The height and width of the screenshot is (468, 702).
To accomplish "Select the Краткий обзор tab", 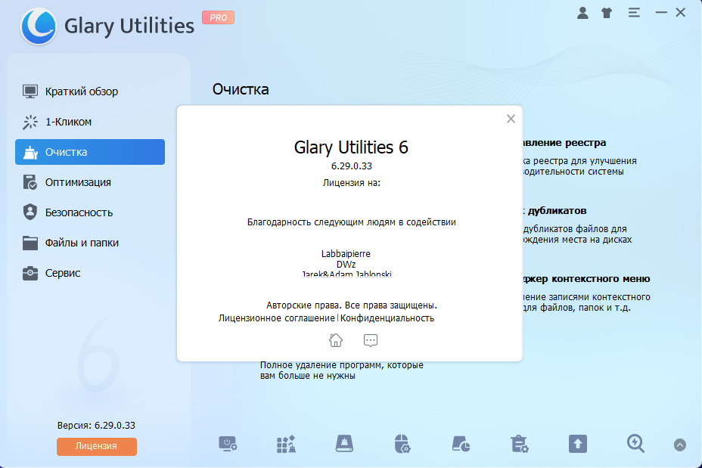I will pos(90,91).
